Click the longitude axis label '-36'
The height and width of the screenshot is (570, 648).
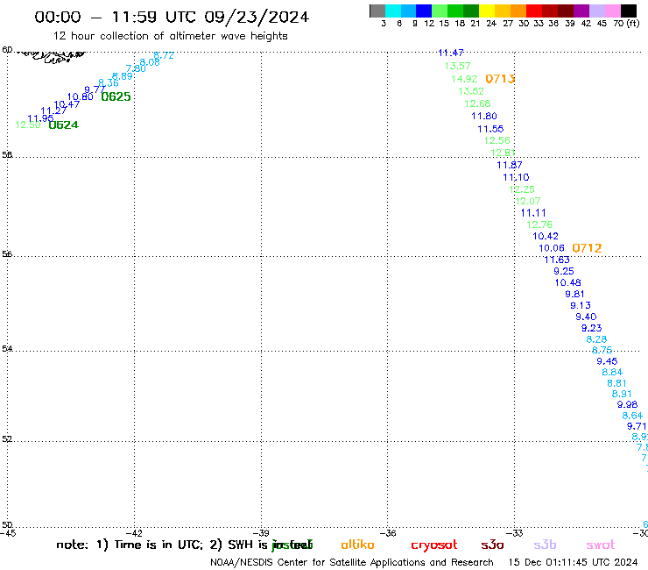pos(388,533)
